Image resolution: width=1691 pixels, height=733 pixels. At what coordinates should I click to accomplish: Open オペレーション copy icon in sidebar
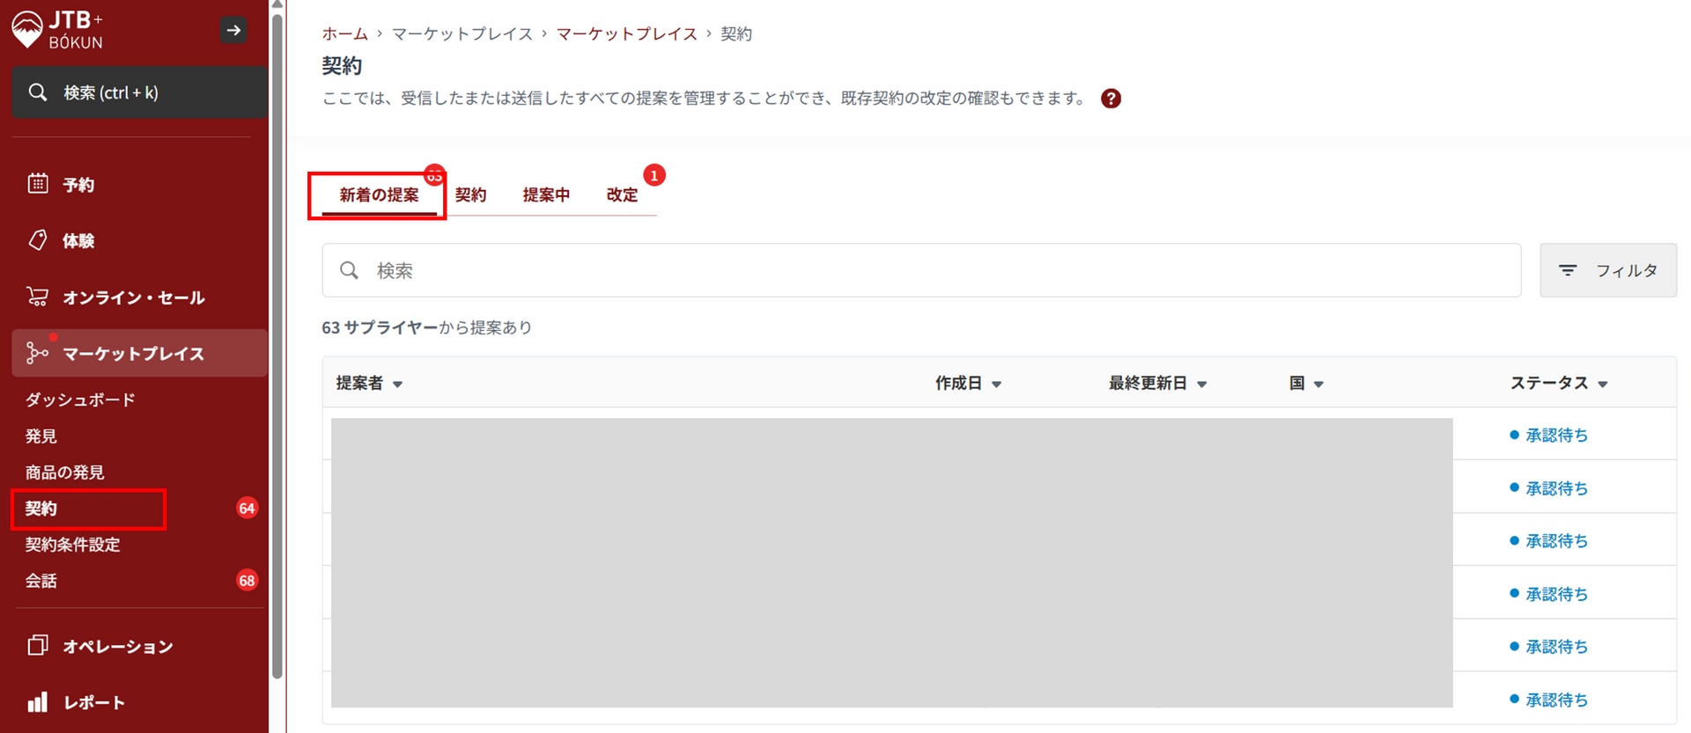37,645
